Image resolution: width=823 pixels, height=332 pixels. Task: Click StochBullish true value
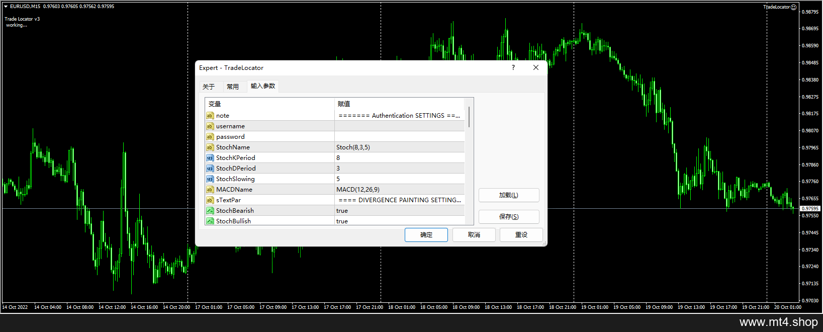(400, 221)
